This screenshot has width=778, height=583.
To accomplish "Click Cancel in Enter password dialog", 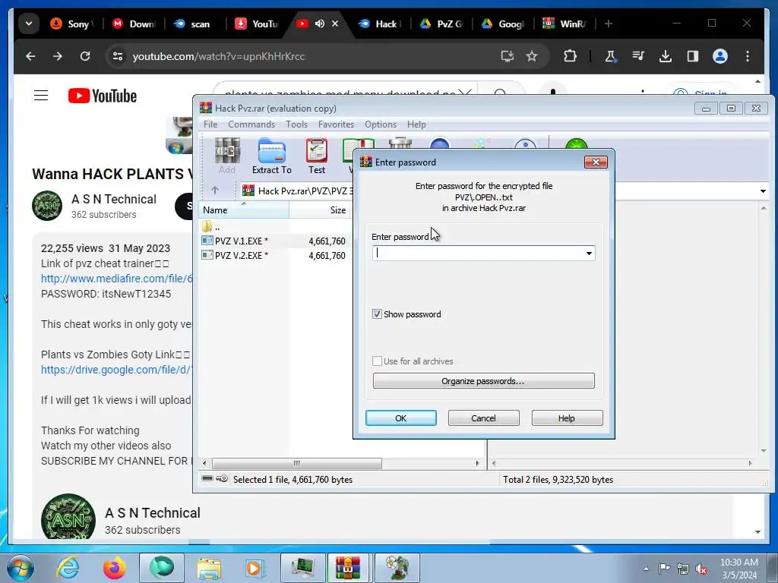I will click(483, 418).
